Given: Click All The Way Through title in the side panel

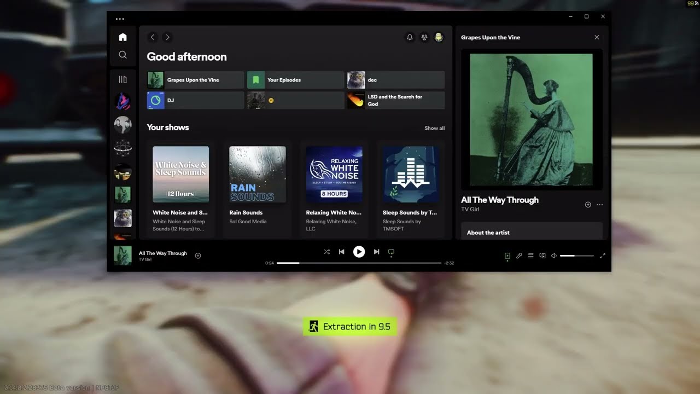Looking at the screenshot, I should [500, 200].
